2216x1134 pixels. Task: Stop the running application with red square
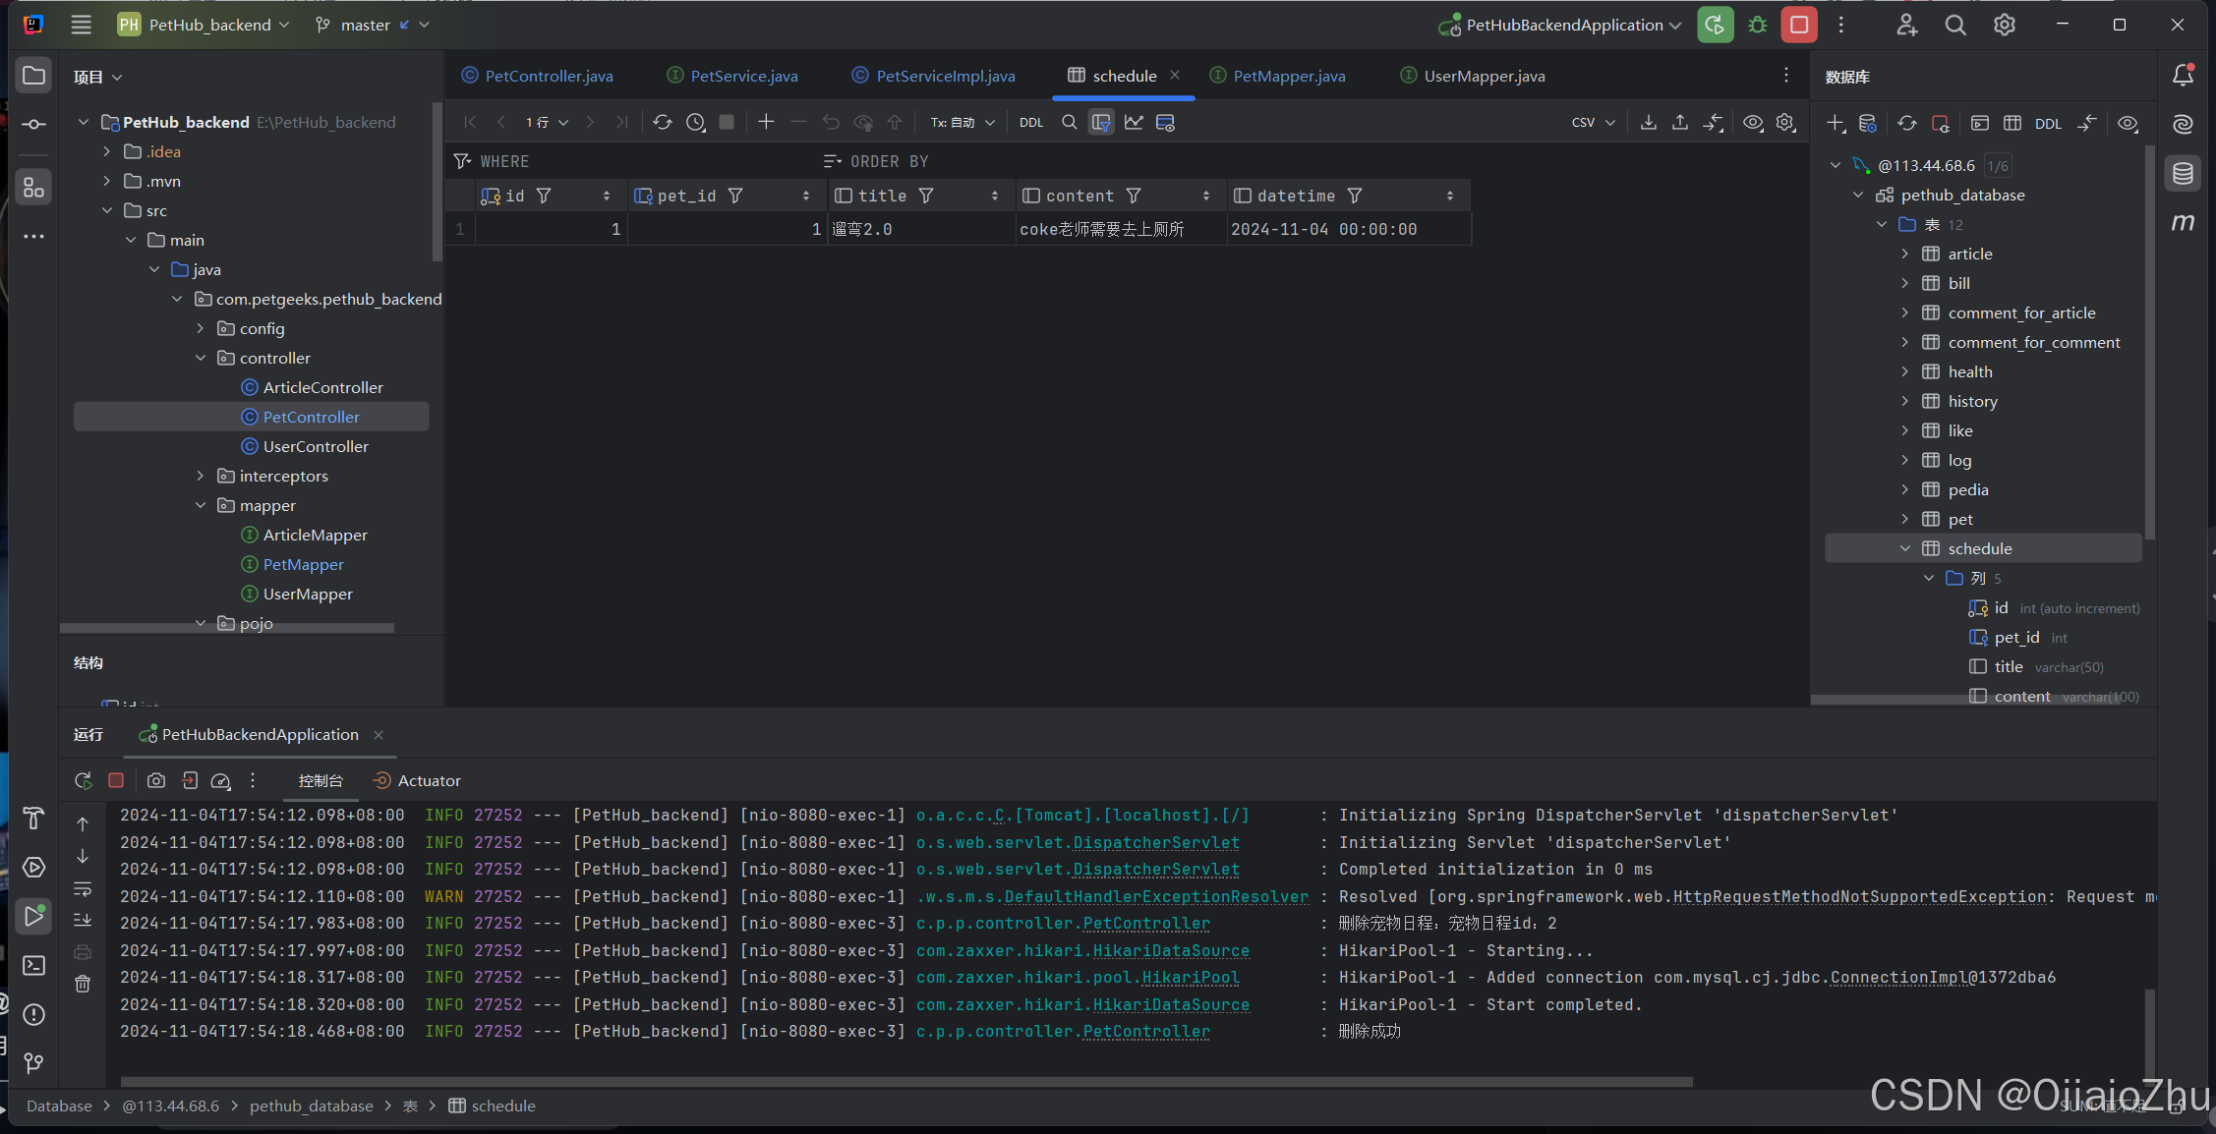[1799, 26]
